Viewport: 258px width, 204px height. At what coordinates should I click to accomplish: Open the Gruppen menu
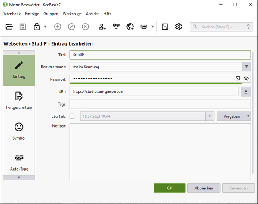(x=51, y=14)
